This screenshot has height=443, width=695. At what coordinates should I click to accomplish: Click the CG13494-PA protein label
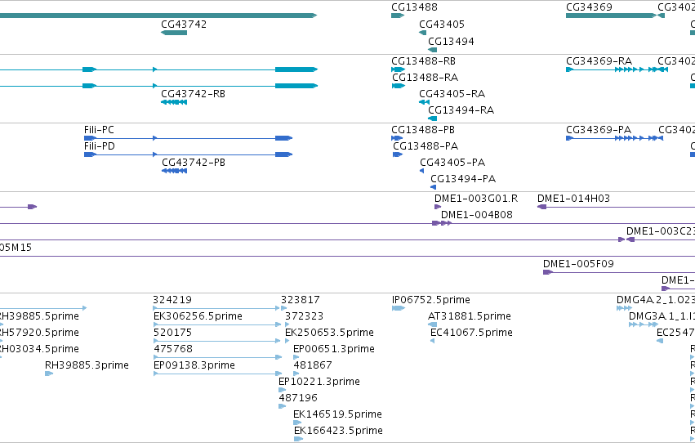[x=463, y=179]
